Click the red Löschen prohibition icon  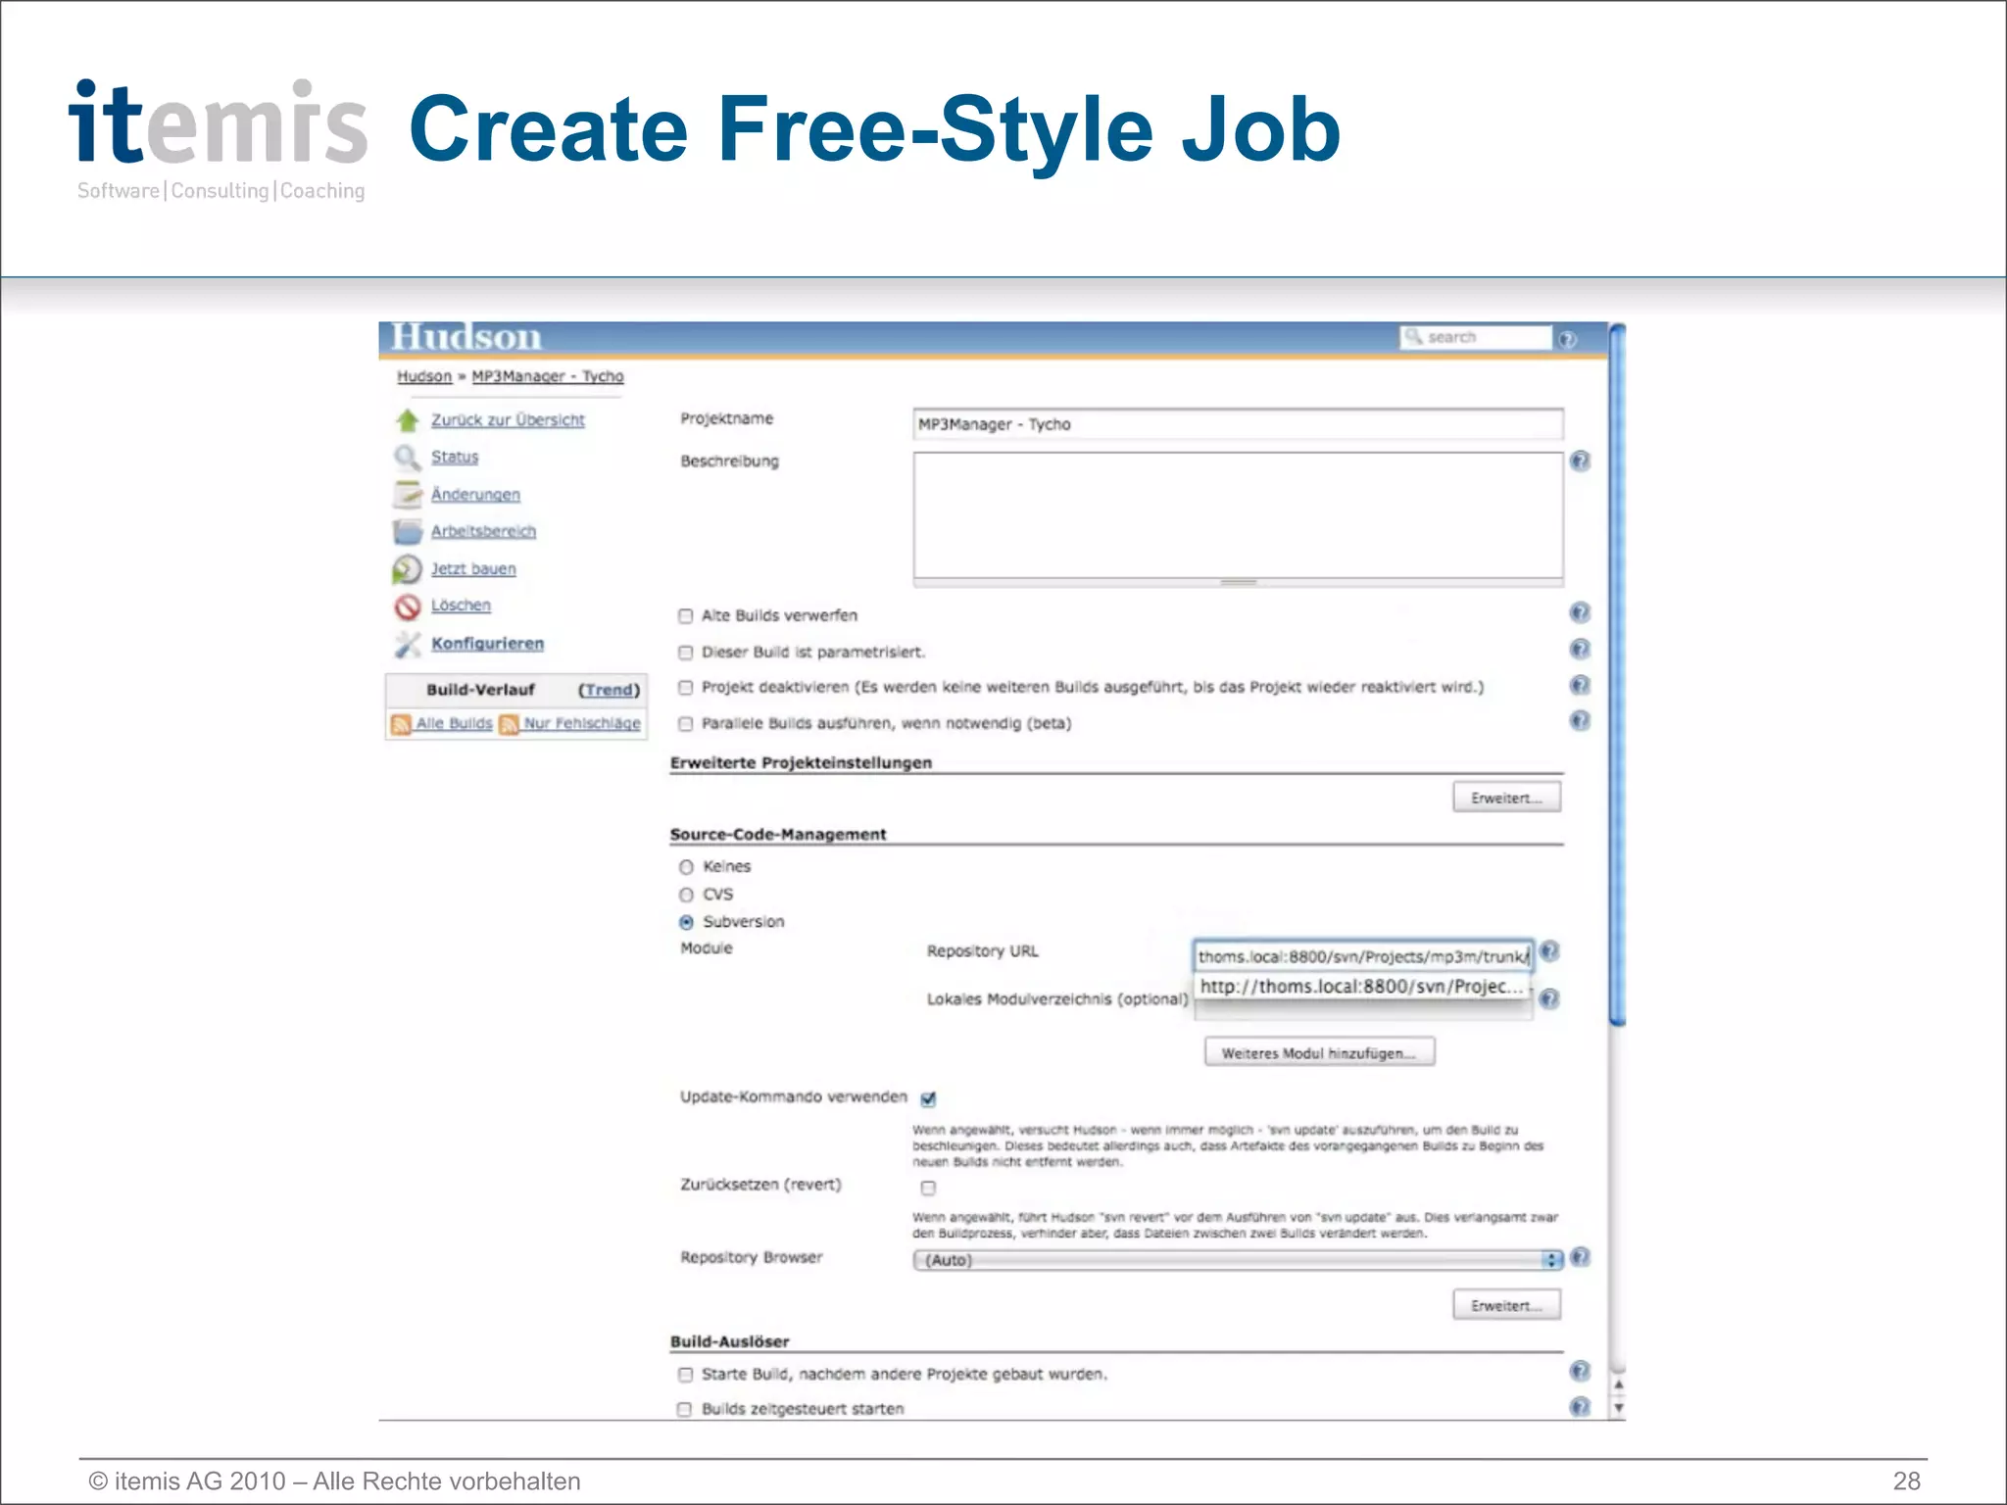tap(408, 607)
